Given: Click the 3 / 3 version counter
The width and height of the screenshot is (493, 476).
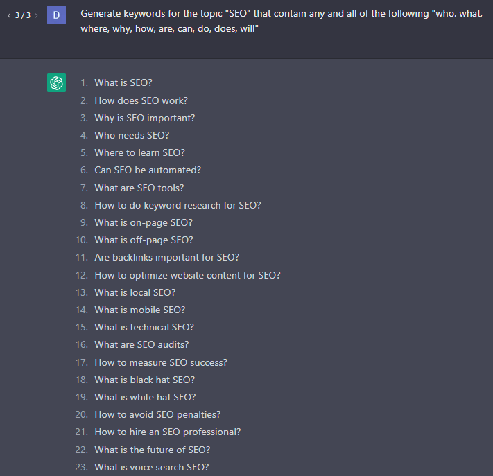Looking at the screenshot, I should point(23,15).
